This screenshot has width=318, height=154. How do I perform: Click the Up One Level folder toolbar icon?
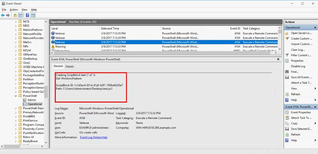point(15,15)
